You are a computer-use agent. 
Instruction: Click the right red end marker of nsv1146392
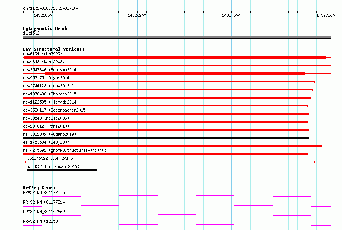click(x=314, y=162)
